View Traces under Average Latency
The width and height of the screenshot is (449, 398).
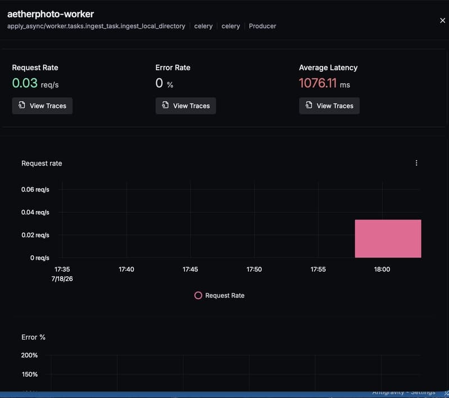click(329, 106)
